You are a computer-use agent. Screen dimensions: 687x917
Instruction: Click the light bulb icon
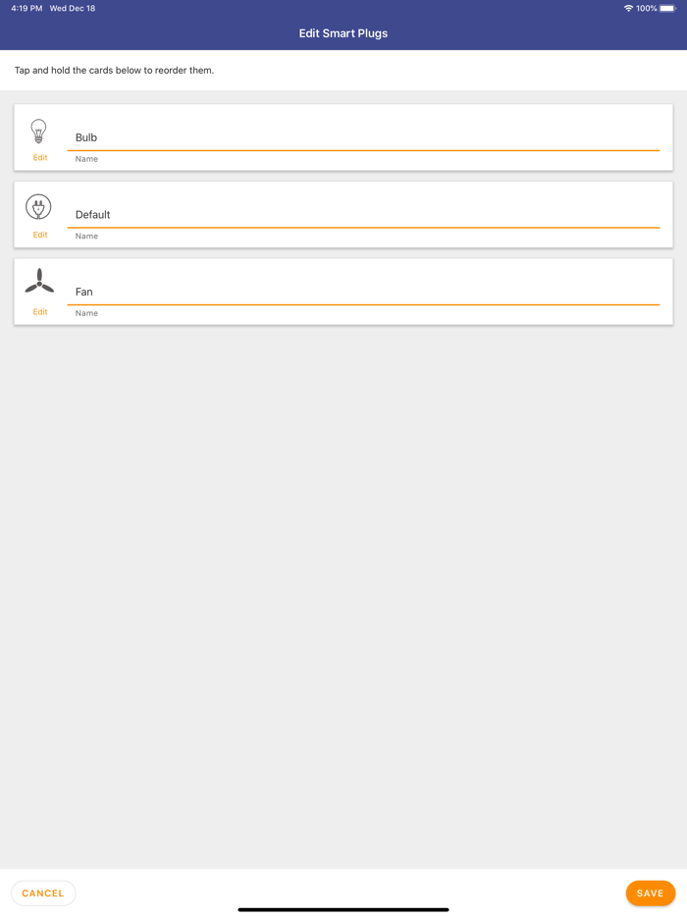pos(38,131)
